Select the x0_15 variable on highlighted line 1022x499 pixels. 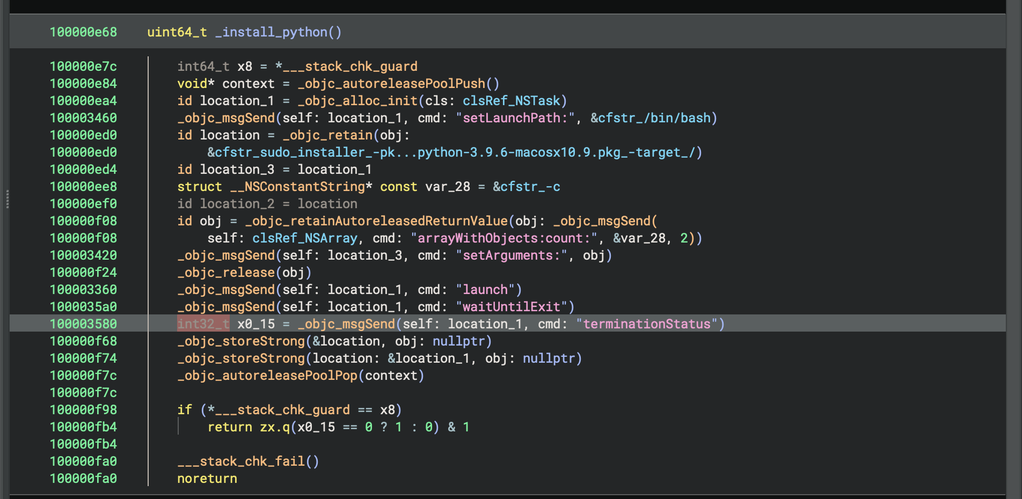[256, 324]
